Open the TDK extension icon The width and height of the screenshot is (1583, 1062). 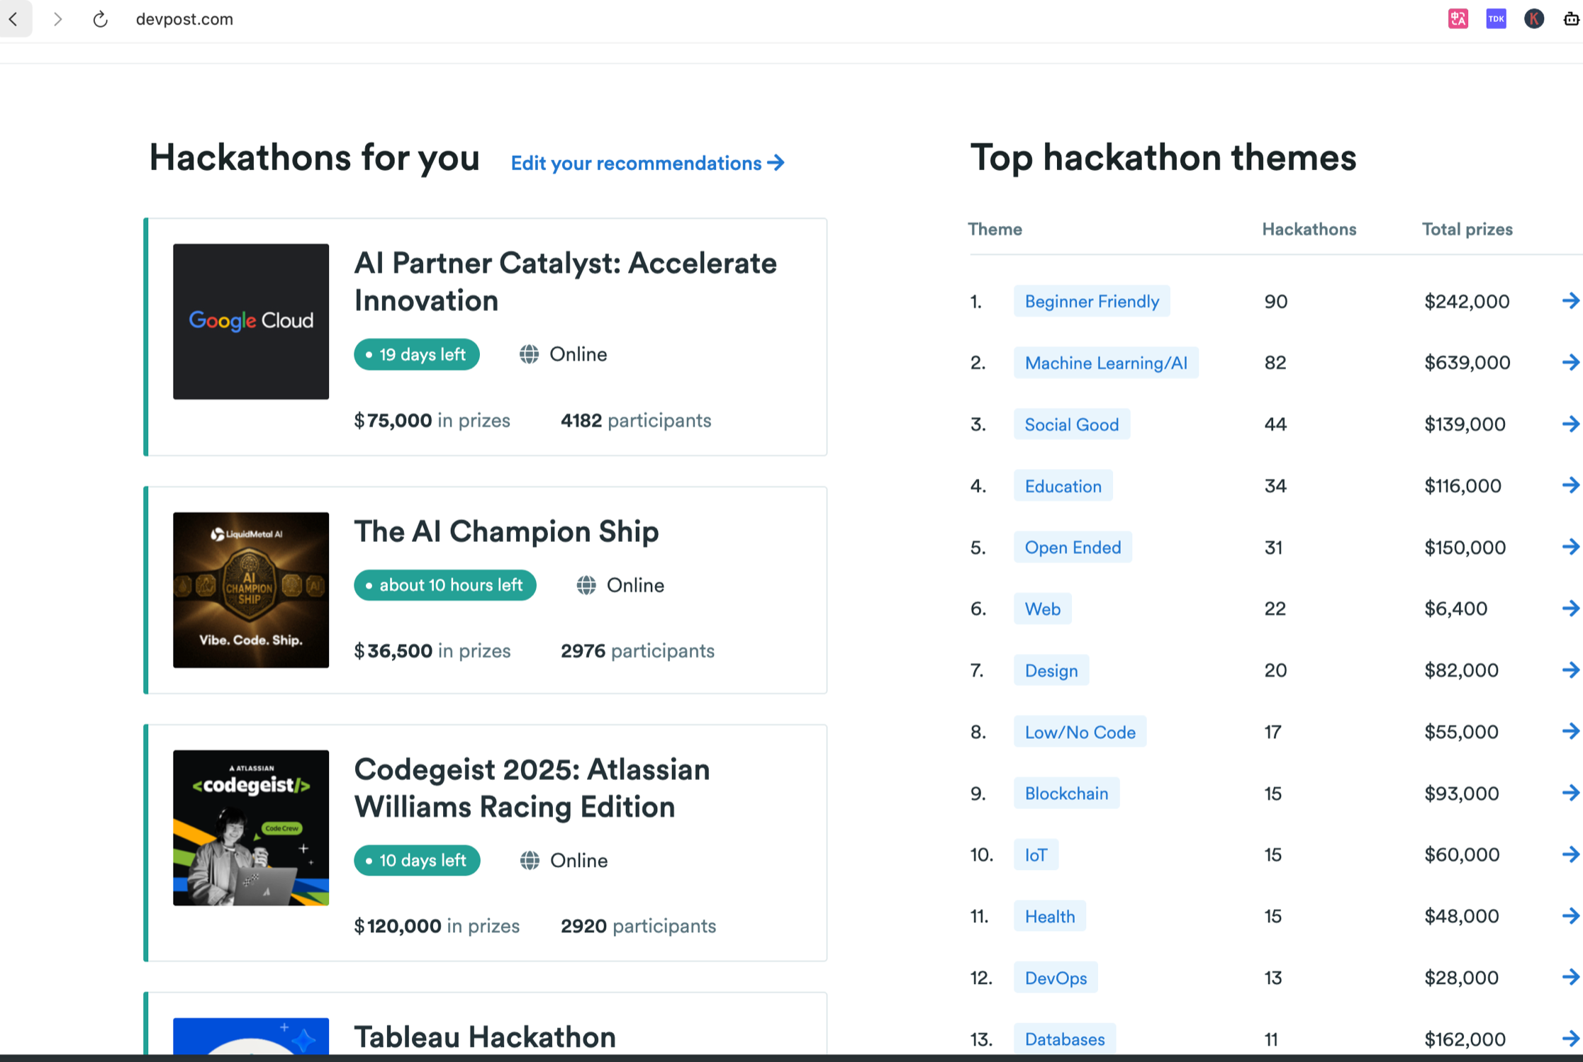1496,19
